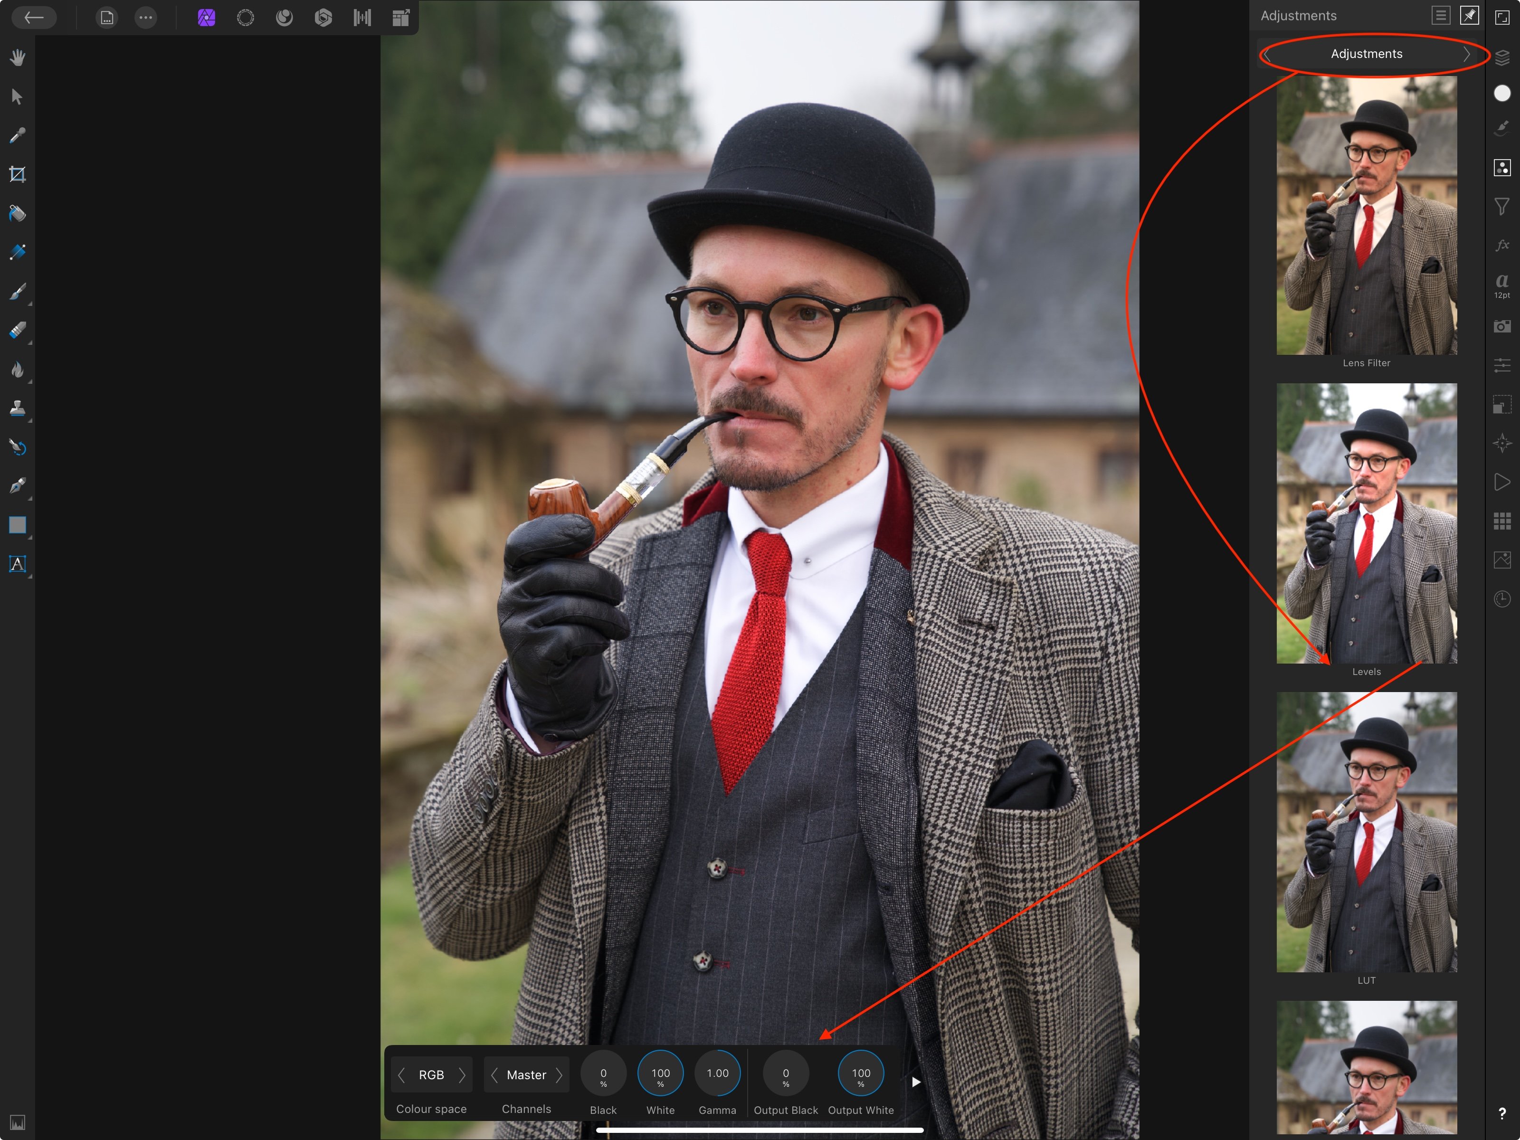
Task: Switch to the Selections persona
Action: [245, 17]
